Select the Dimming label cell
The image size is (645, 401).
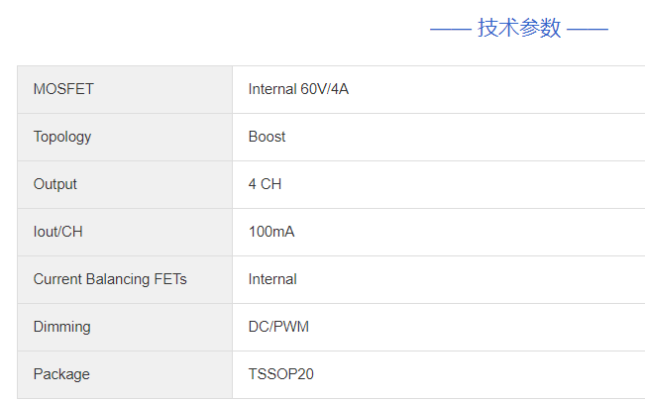[x=61, y=327]
